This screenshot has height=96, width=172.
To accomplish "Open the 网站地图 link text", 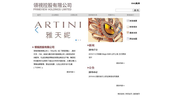I will 133,39.
